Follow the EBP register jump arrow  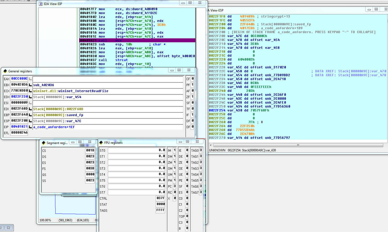click(x=30, y=115)
